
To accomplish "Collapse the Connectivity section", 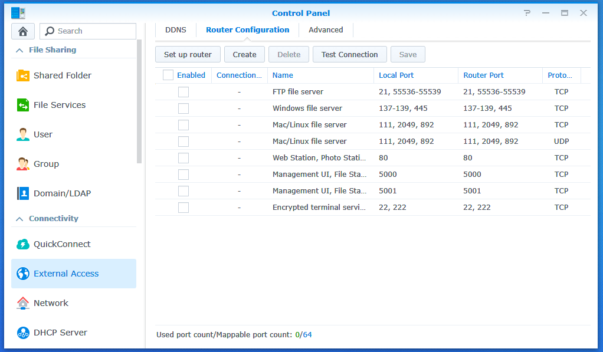I will click(x=19, y=219).
